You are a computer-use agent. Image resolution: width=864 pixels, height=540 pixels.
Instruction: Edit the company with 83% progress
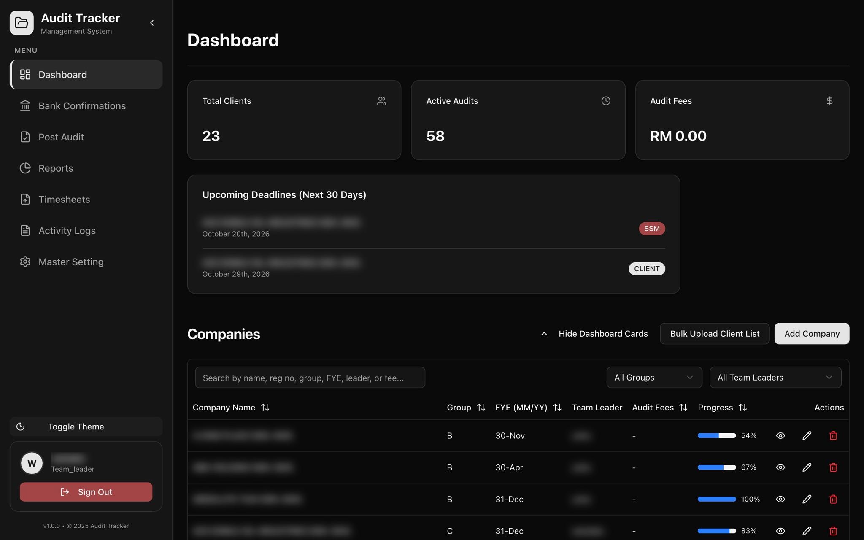tap(807, 531)
